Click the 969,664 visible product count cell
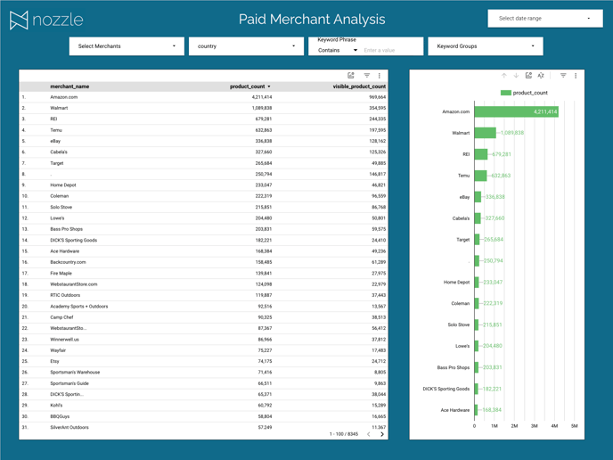The width and height of the screenshot is (613, 460). pyautogui.click(x=377, y=97)
